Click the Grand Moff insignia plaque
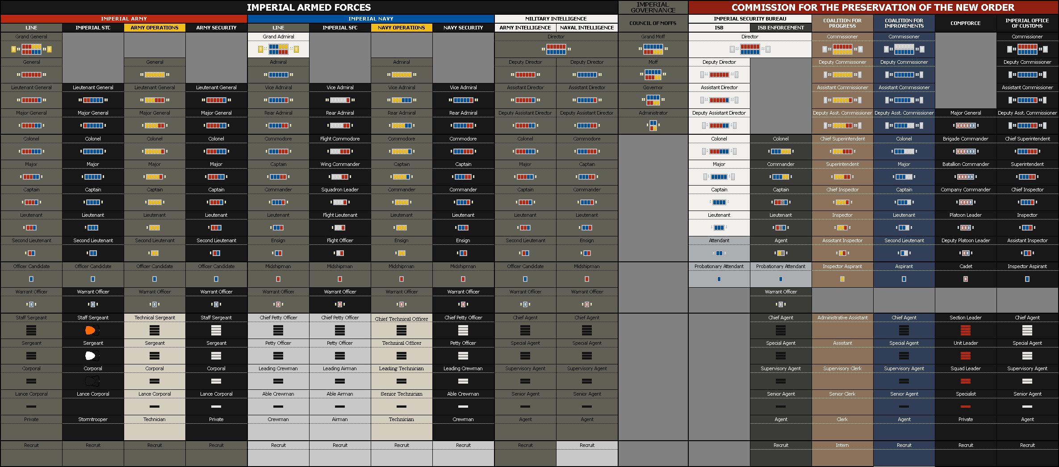The image size is (1059, 467). [x=653, y=49]
